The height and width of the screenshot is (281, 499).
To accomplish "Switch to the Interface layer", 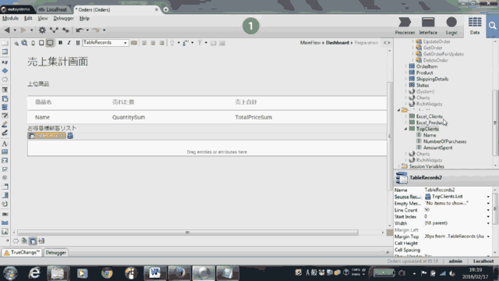I will click(x=428, y=26).
